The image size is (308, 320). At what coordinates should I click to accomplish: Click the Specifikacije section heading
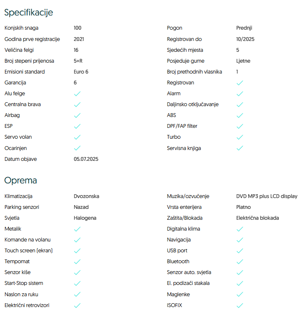28,13
